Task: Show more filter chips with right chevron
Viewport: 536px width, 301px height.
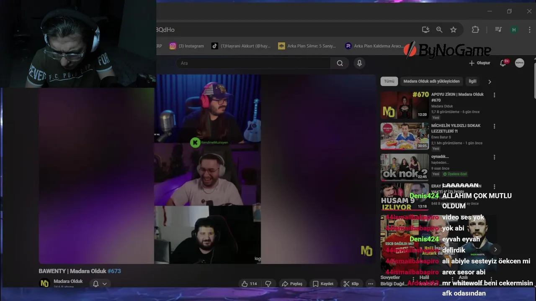Action: pos(490,82)
